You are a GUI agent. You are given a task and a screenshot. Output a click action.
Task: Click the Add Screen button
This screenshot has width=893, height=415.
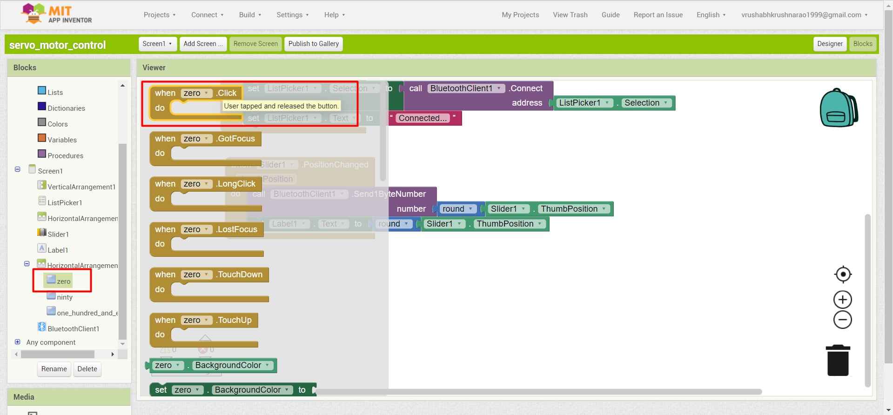203,44
